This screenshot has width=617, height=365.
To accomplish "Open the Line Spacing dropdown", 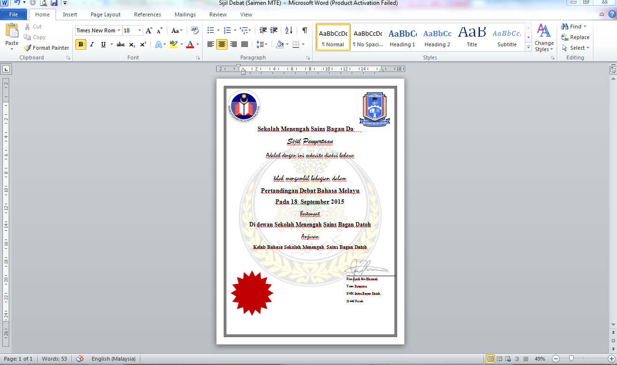I will (266, 44).
